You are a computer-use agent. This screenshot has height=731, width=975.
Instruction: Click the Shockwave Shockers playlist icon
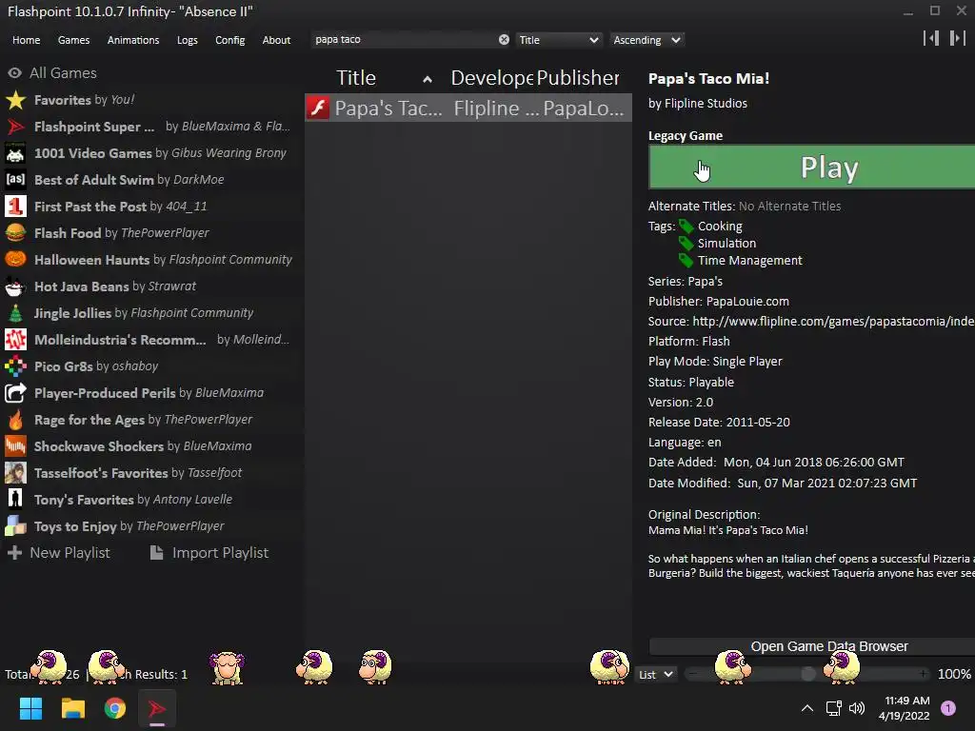click(15, 446)
